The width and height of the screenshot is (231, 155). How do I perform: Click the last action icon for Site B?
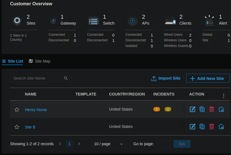pyautogui.click(x=221, y=127)
